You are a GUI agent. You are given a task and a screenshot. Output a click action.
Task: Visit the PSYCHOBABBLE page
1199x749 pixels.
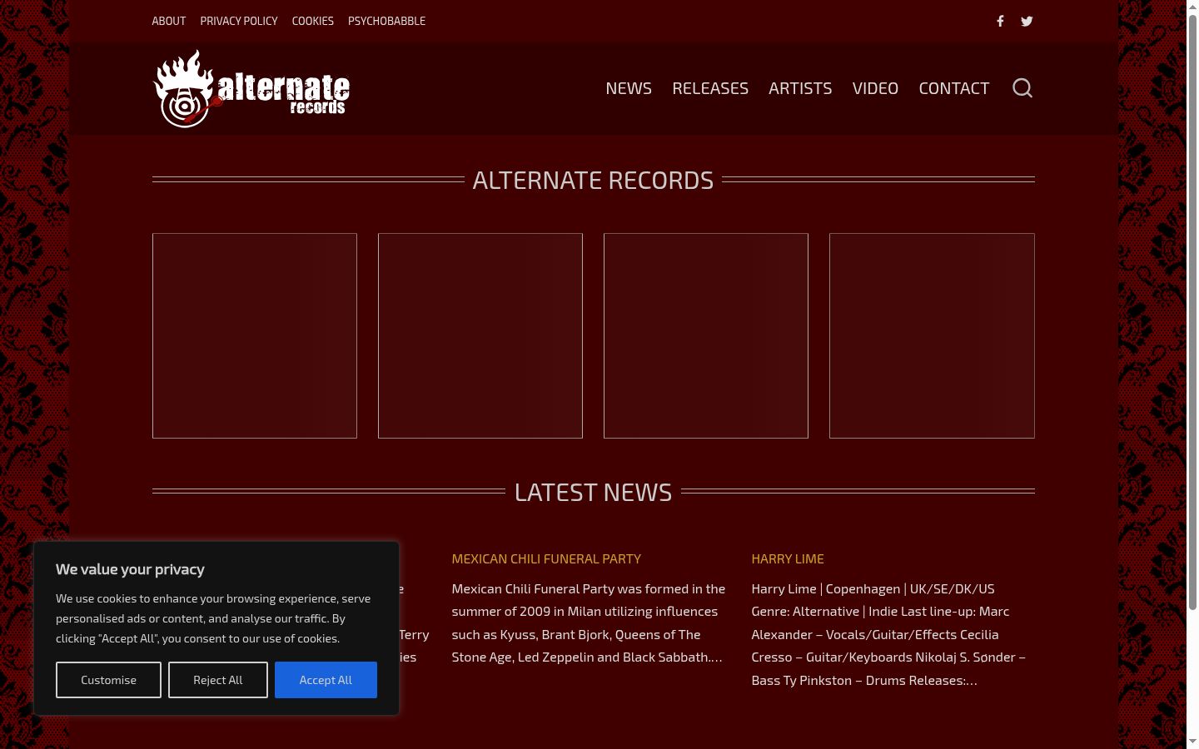[386, 21]
